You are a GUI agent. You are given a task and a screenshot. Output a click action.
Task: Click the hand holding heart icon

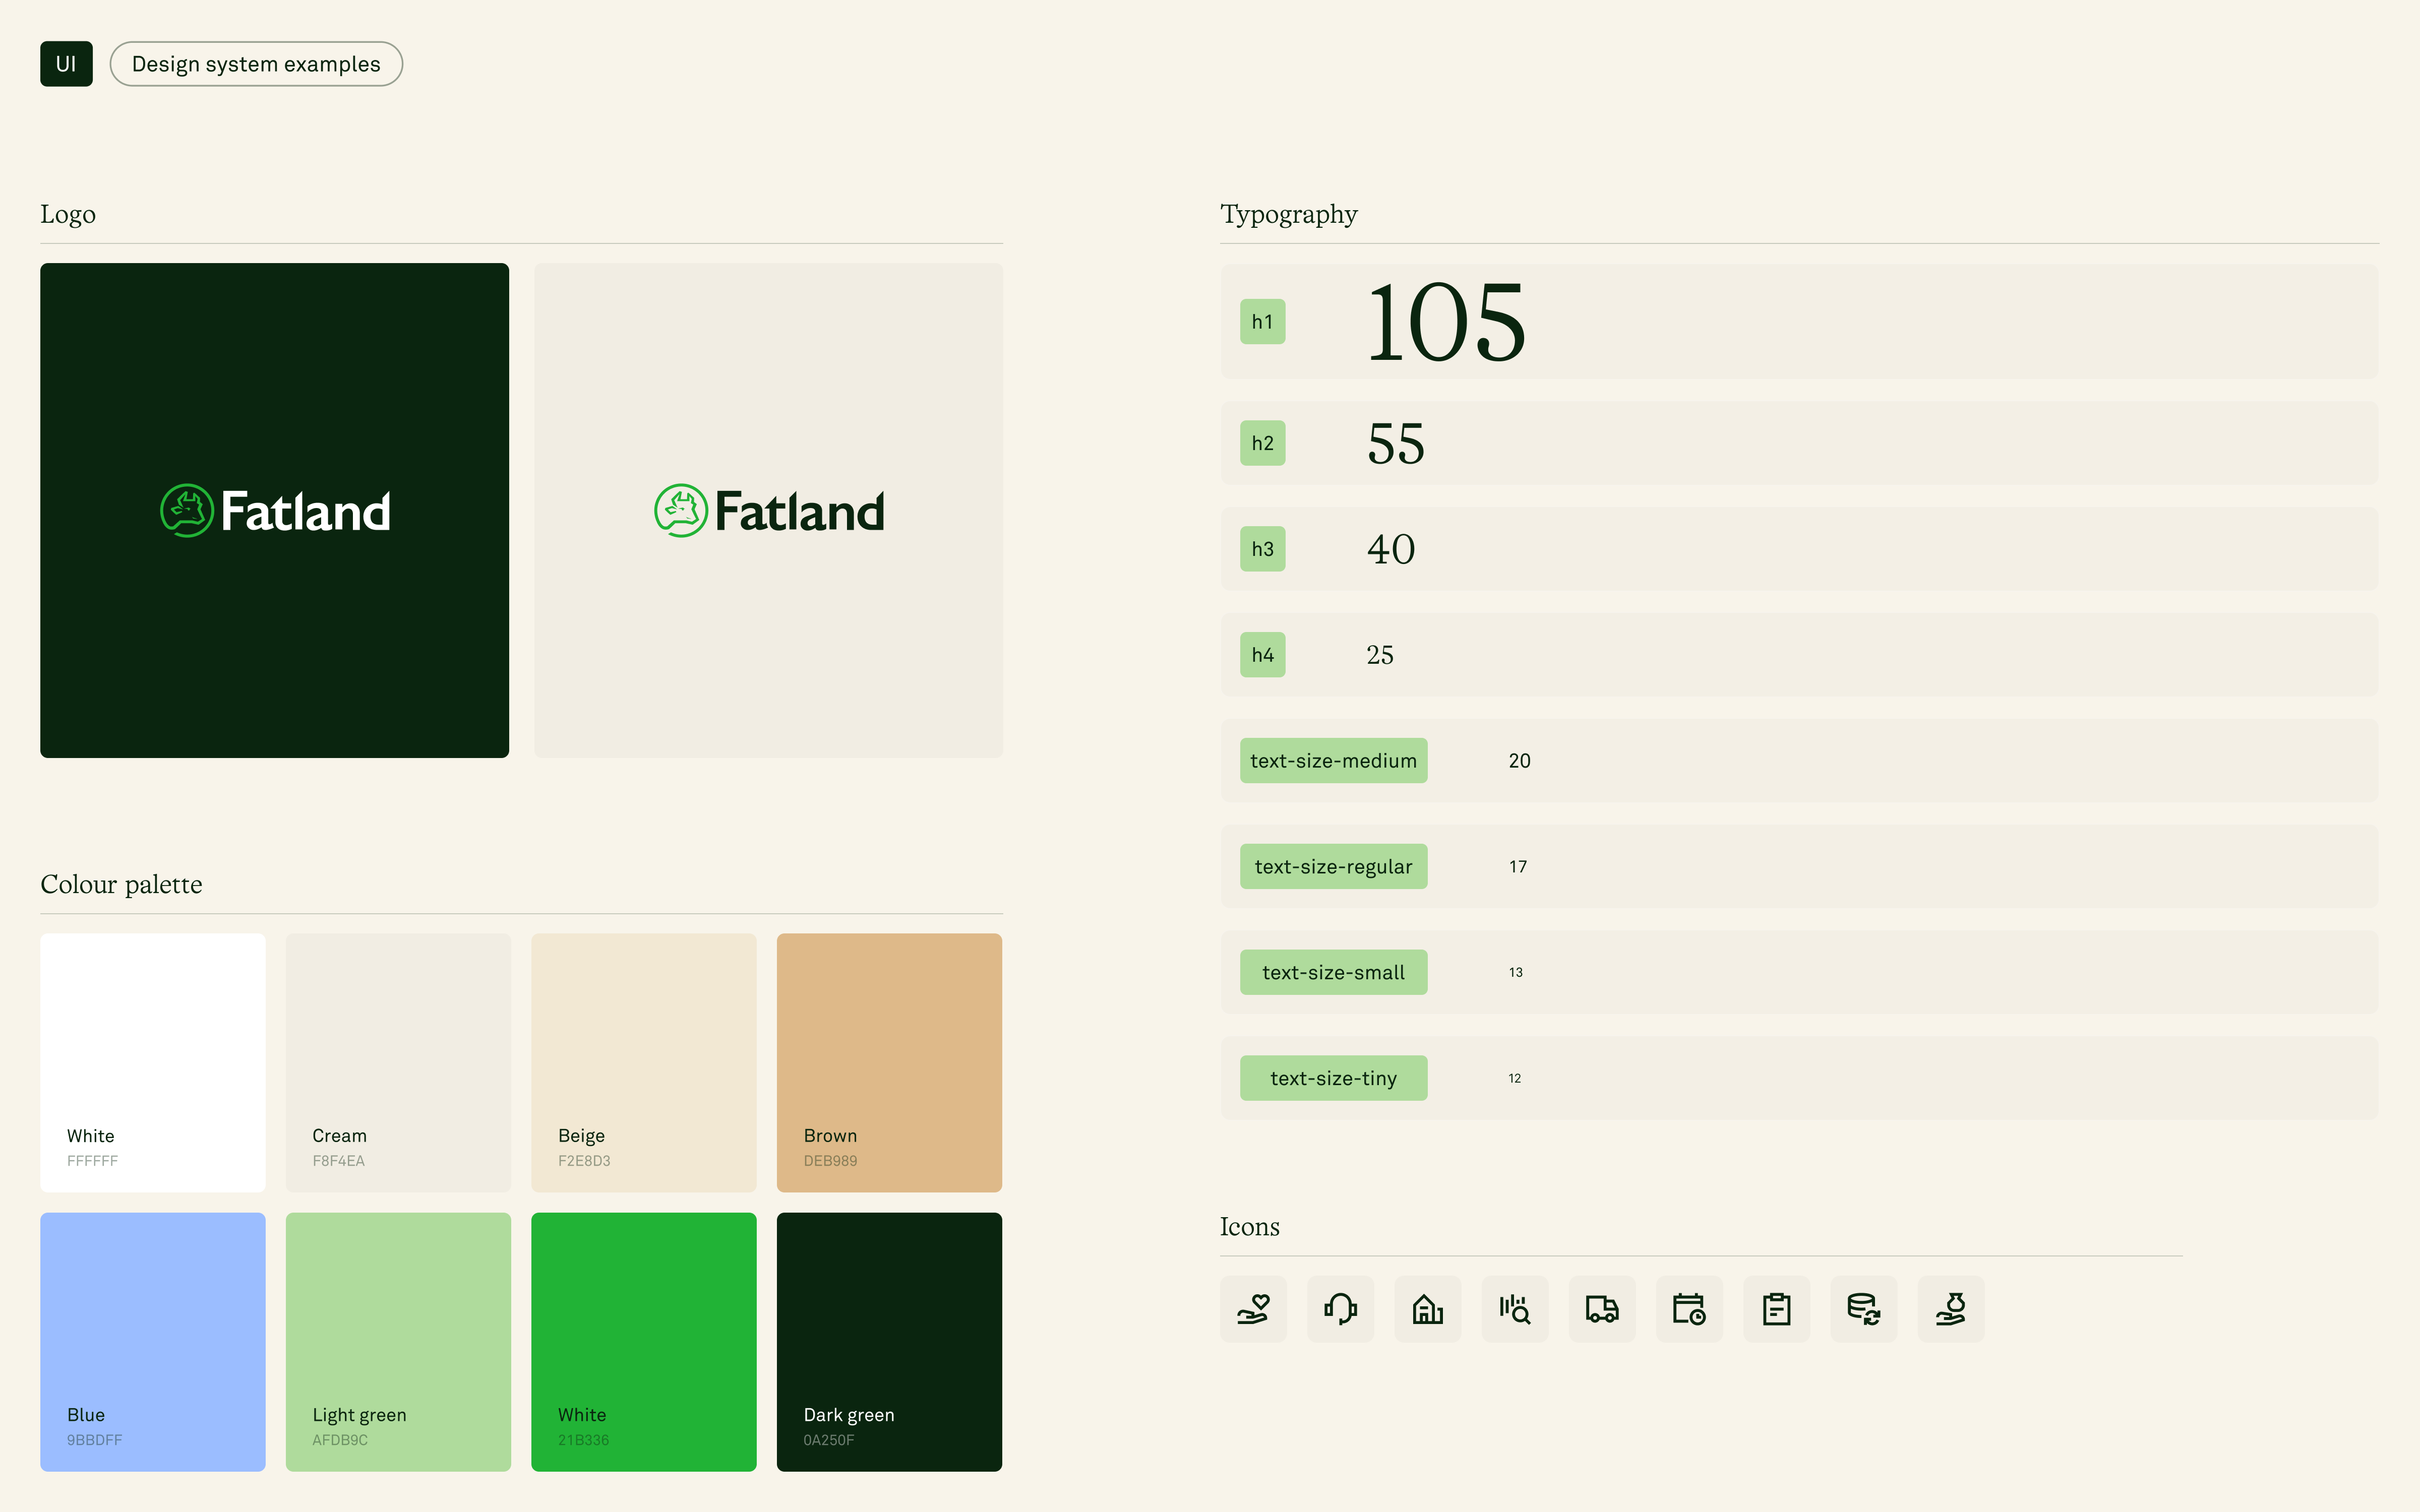[x=1253, y=1308]
